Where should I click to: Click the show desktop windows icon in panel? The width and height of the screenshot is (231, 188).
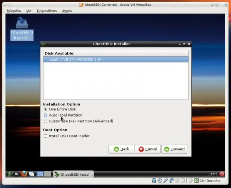pyautogui.click(x=32, y=174)
